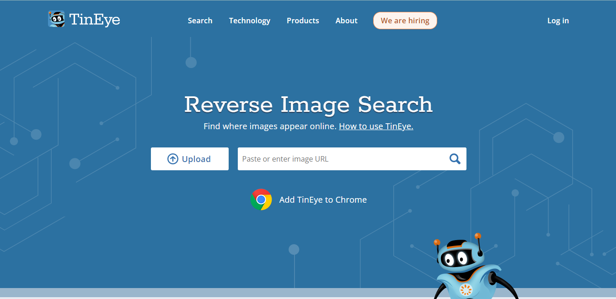616x299 pixels.
Task: Click the TinEye wordmark text
Action: click(95, 20)
